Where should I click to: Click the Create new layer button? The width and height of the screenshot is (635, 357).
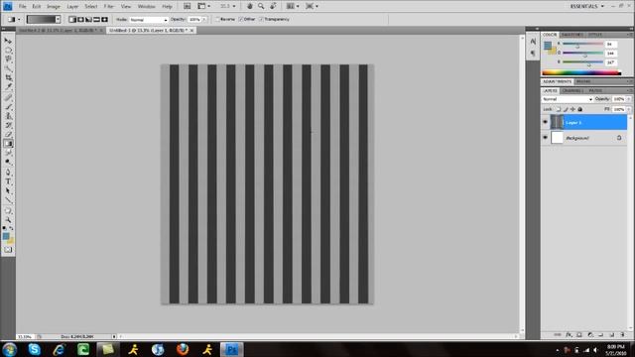tap(612, 335)
